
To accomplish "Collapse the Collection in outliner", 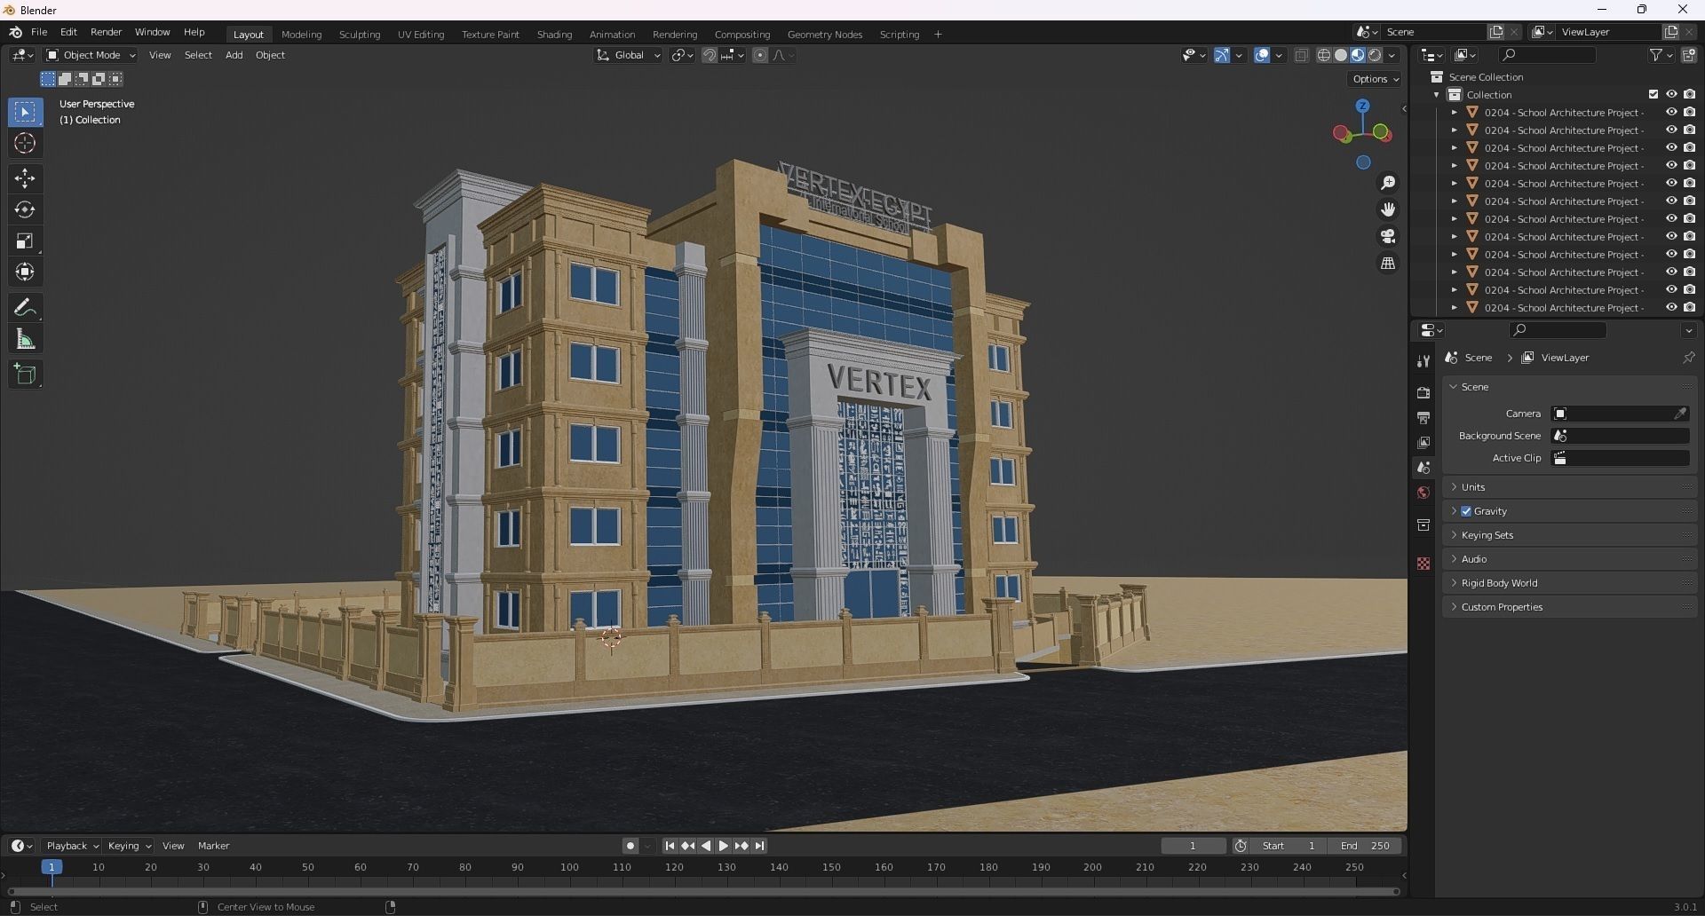I will tap(1437, 94).
